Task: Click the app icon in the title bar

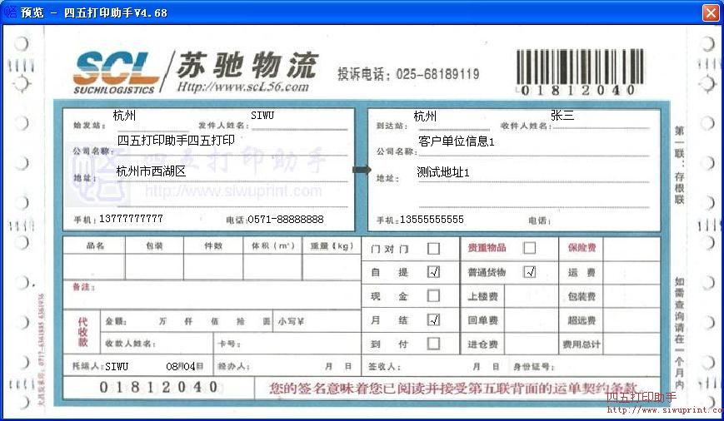Action: pos(10,12)
